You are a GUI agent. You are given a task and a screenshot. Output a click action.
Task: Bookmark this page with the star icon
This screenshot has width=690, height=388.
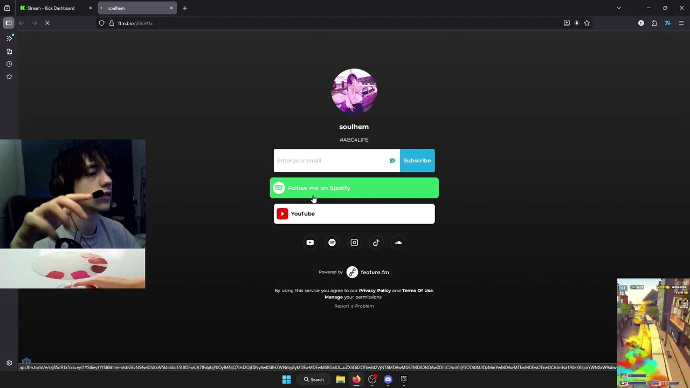pyautogui.click(x=587, y=23)
